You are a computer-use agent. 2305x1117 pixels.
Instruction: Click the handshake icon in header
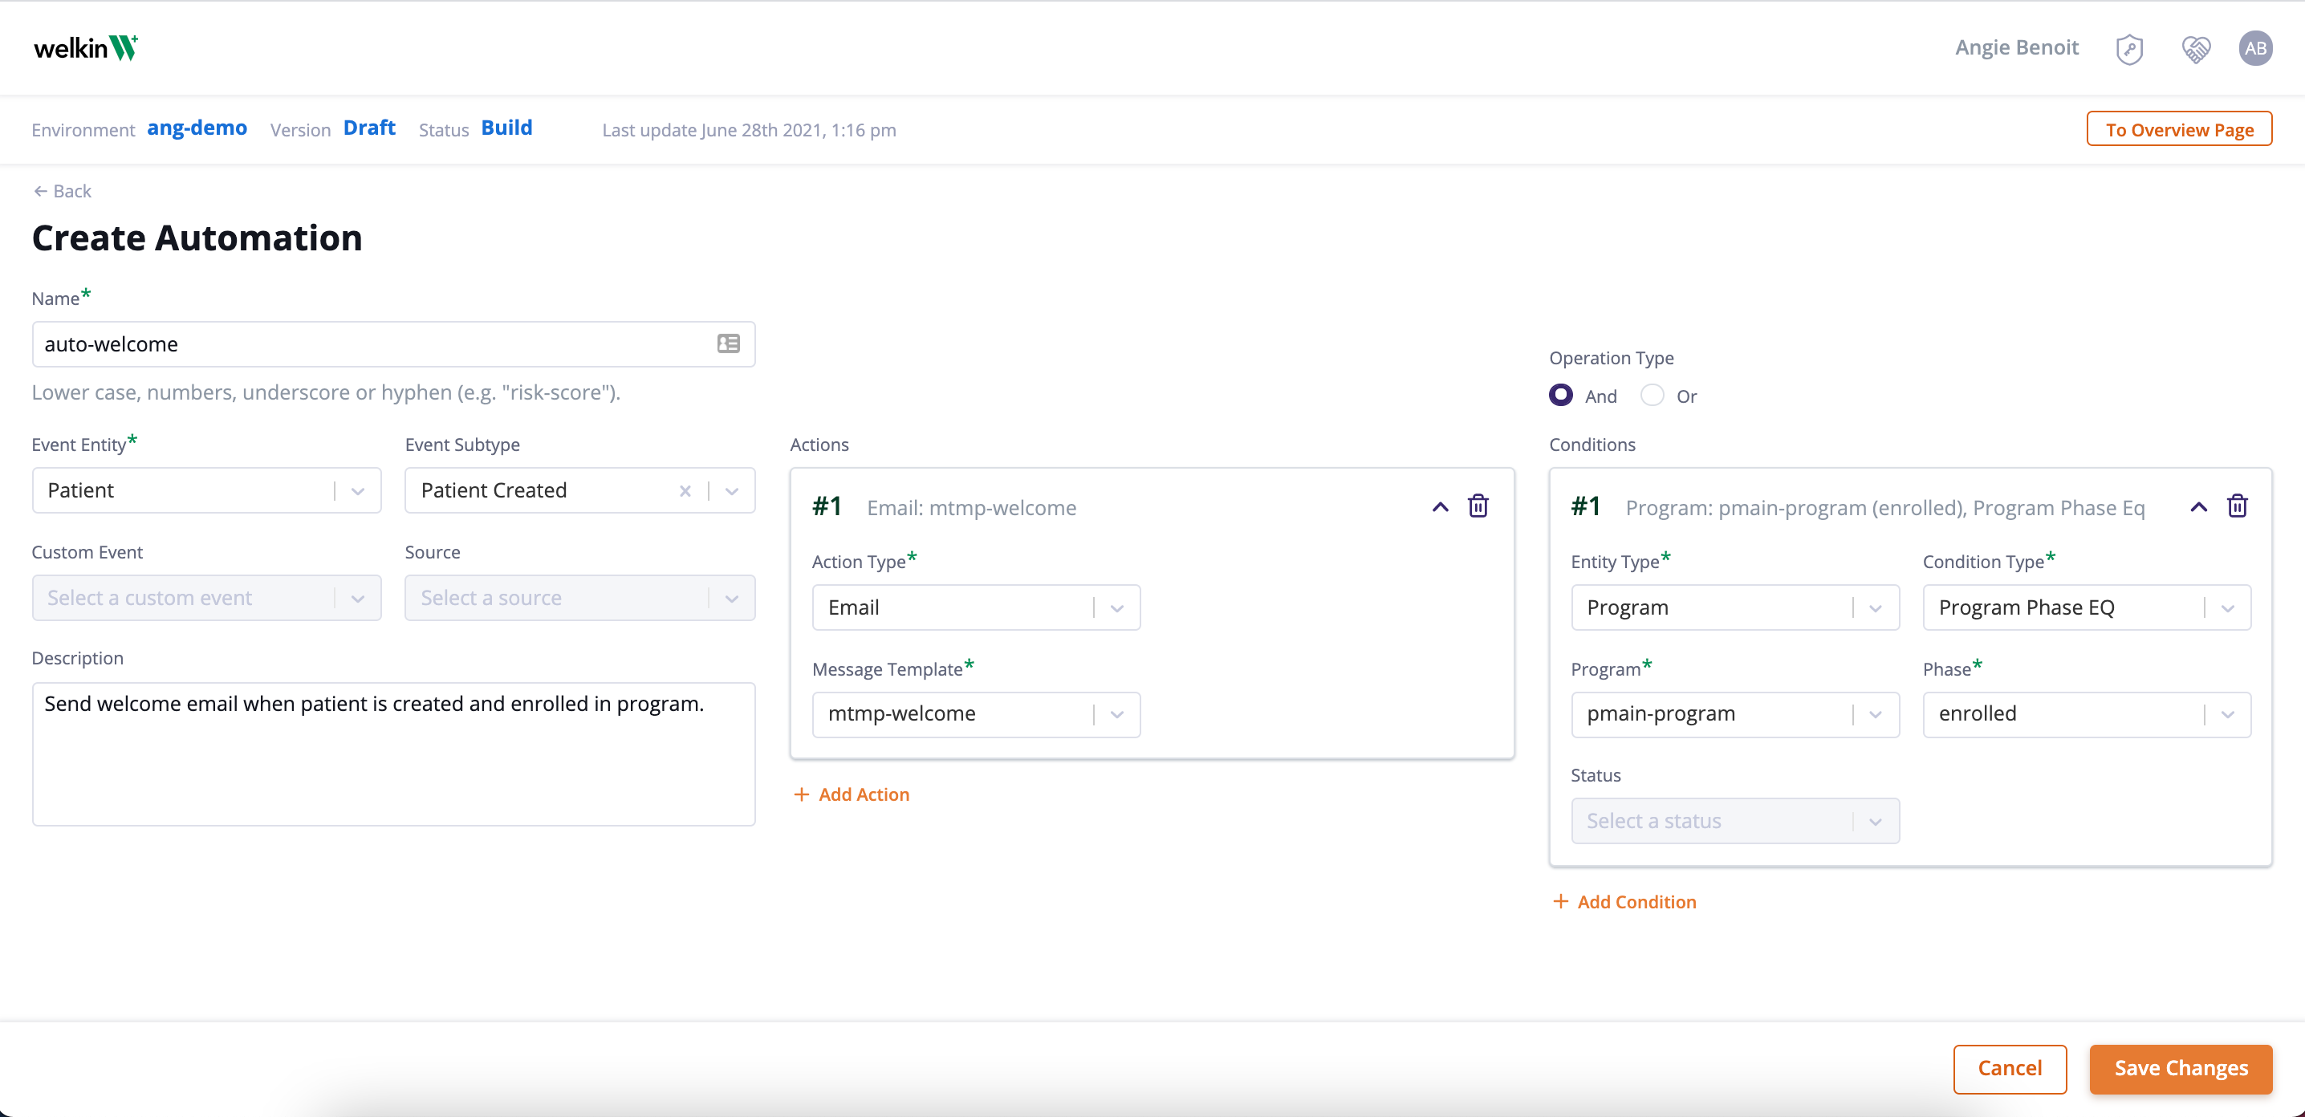pos(2196,48)
